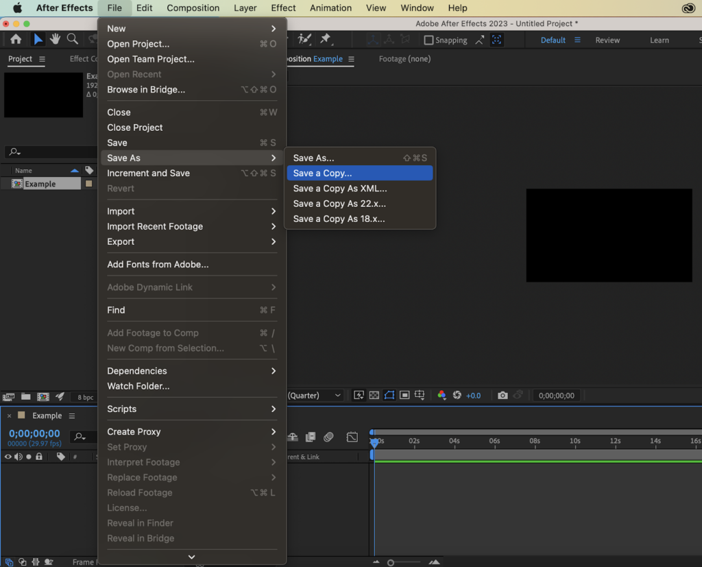Image resolution: width=702 pixels, height=567 pixels.
Task: Click the down arrow at File menu bottom
Action: point(192,557)
